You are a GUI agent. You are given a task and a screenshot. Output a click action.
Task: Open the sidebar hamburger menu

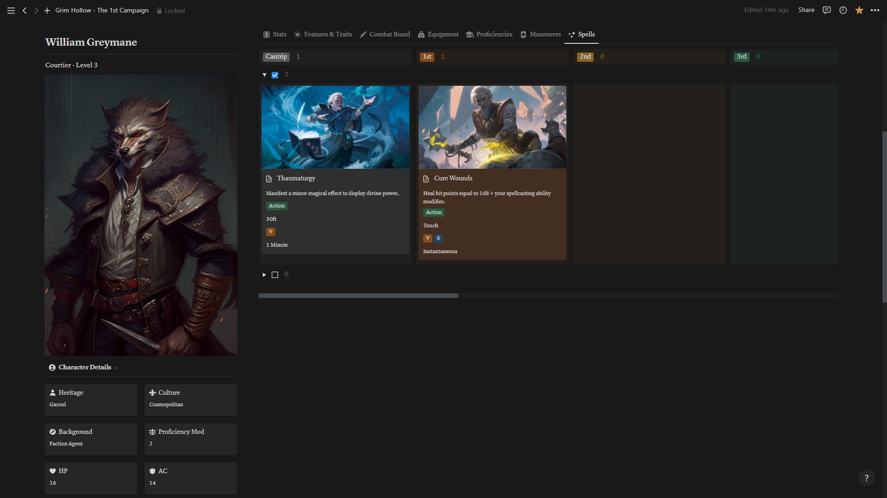11,10
